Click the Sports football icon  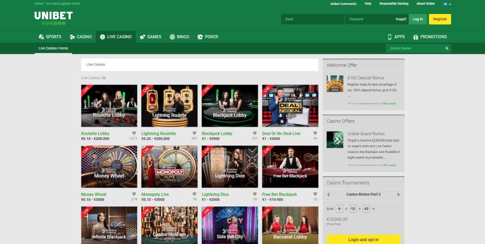point(41,37)
